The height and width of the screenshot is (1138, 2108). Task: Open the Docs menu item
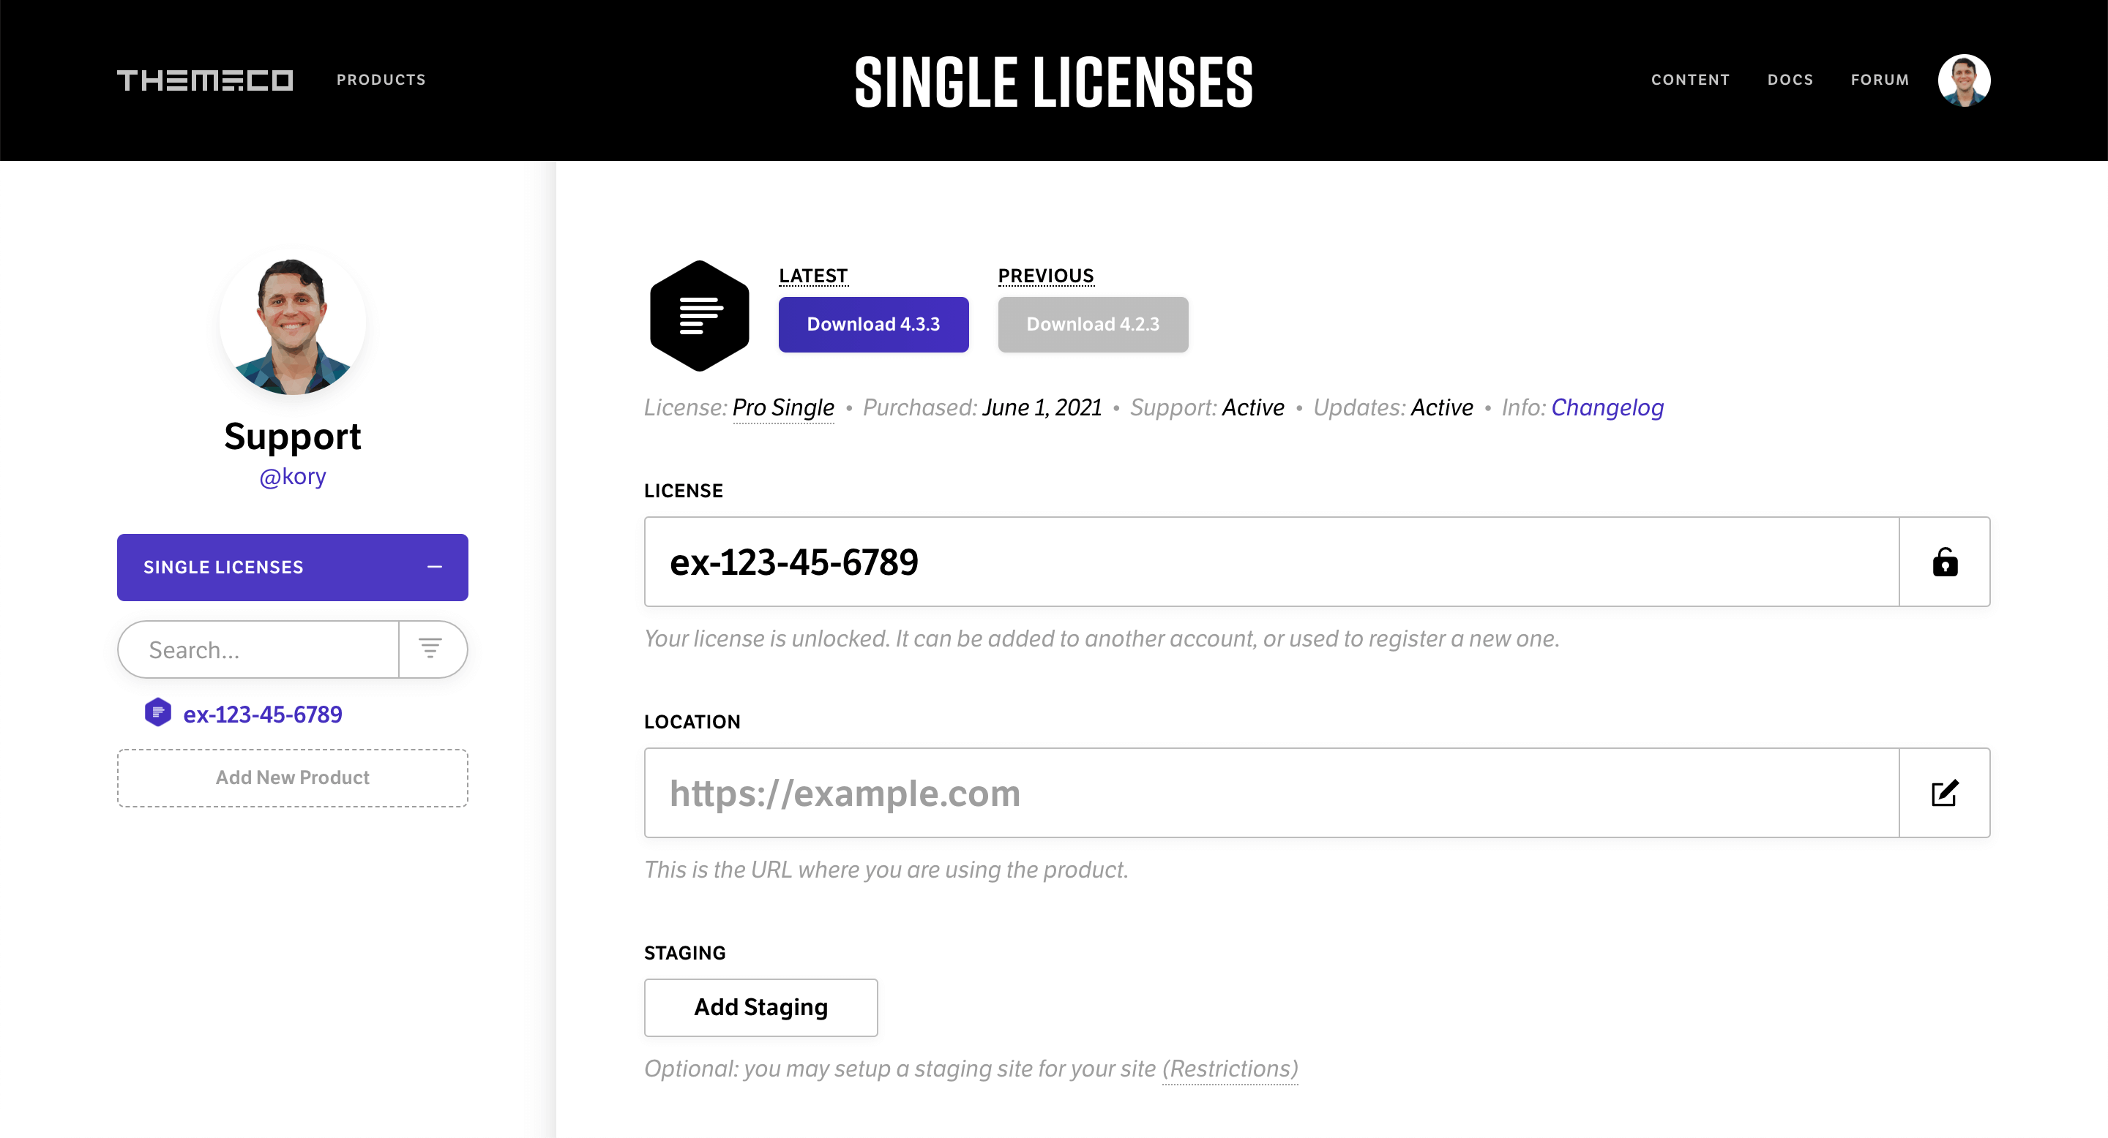[x=1790, y=80]
